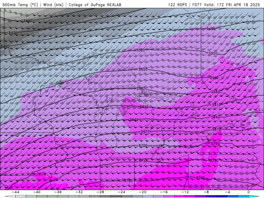
Task: Click the −16 colorbar tick label
Action: (164, 192)
